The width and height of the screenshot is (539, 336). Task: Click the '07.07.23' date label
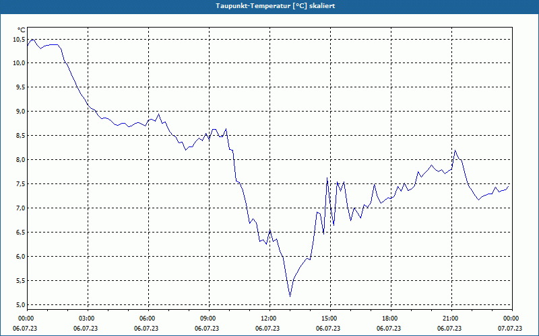pyautogui.click(x=510, y=328)
